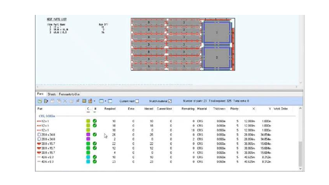
Task: Click the Extra column header
Action: click(x=131, y=108)
